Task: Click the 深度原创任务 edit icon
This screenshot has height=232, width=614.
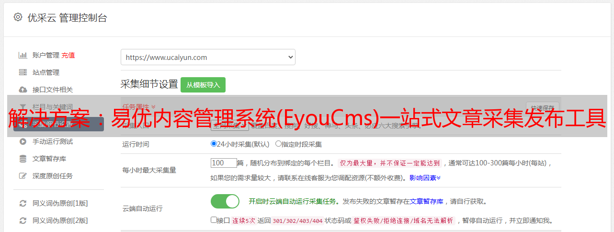Action: (x=23, y=176)
